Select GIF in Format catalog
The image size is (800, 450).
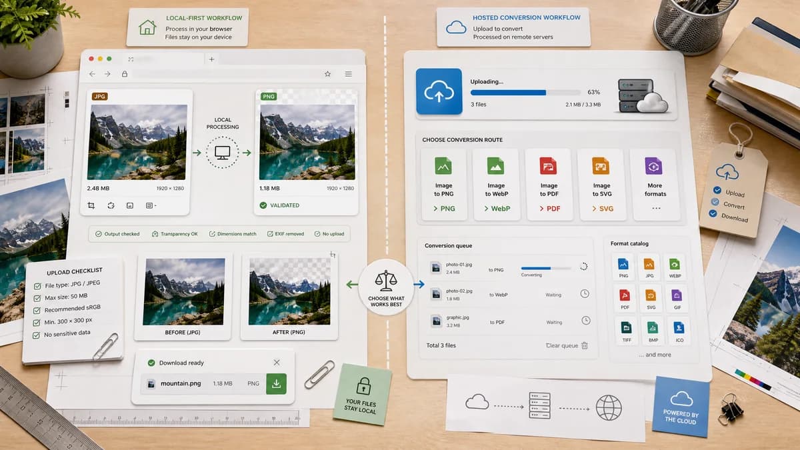[676, 299]
